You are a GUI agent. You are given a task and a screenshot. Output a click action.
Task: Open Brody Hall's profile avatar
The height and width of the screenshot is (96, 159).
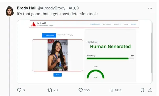tap(10, 11)
